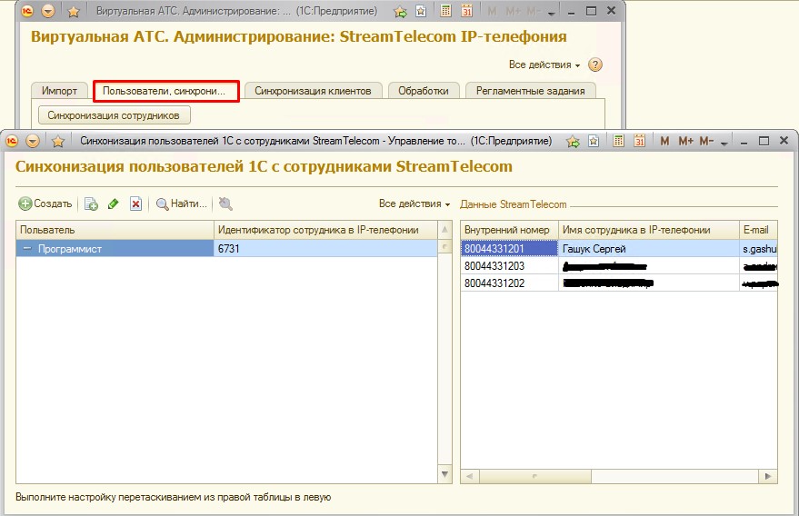
Task: Open Синхронизация клиентов tab
Action: click(313, 91)
